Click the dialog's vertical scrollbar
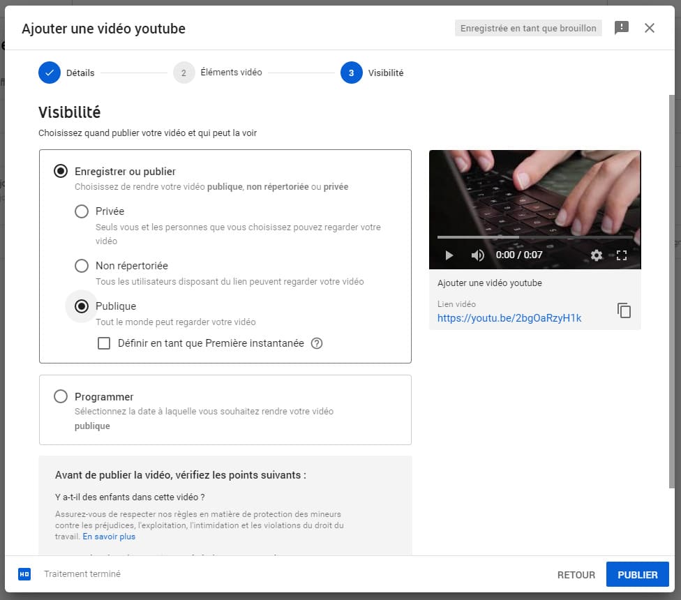The height and width of the screenshot is (600, 681). (672, 291)
